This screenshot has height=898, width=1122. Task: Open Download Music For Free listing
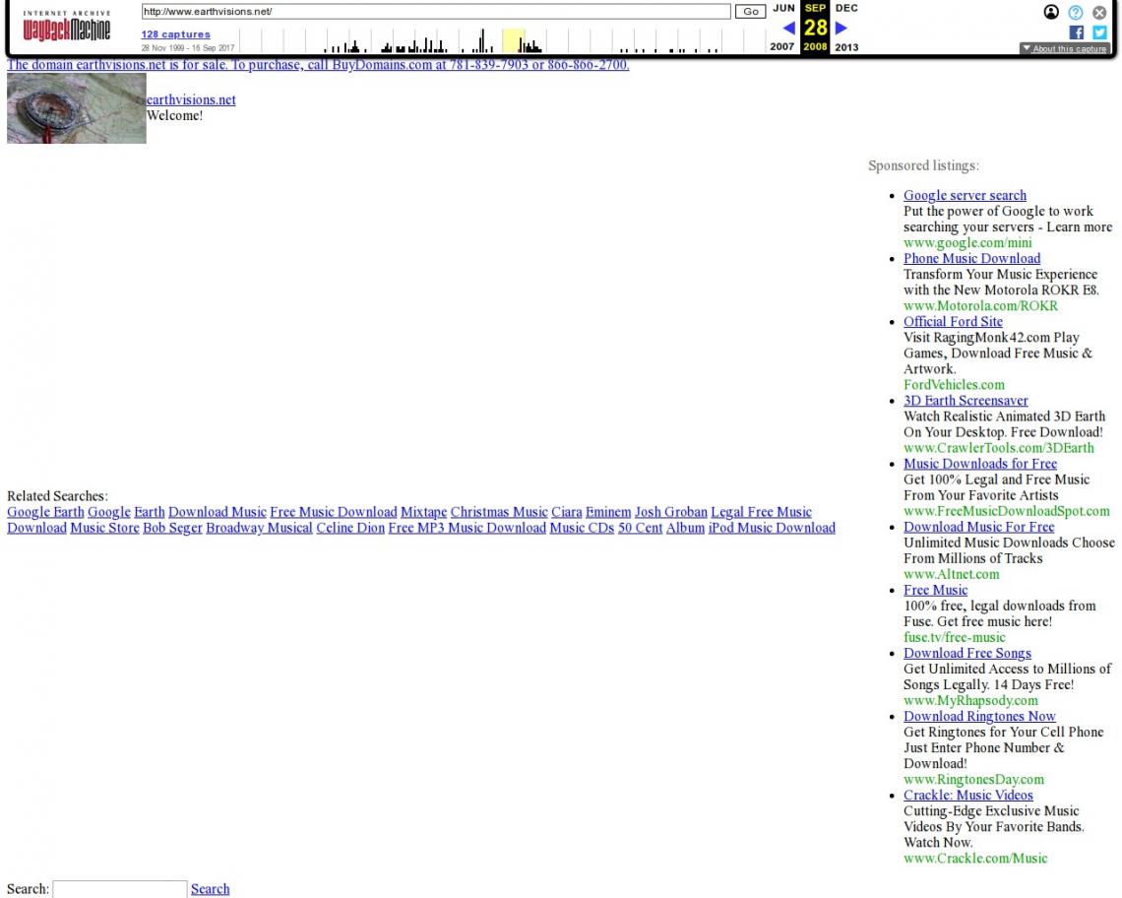pyautogui.click(x=979, y=527)
